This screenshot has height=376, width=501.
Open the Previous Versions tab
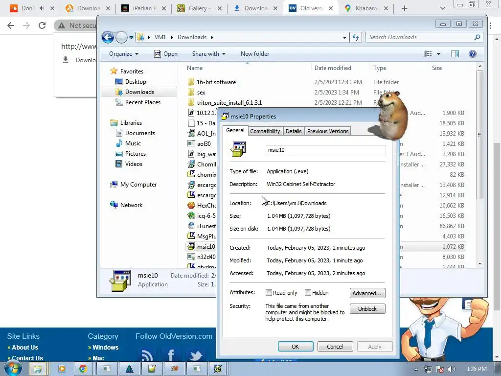[x=328, y=131]
